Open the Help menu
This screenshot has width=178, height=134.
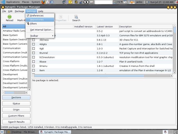coord(41,11)
